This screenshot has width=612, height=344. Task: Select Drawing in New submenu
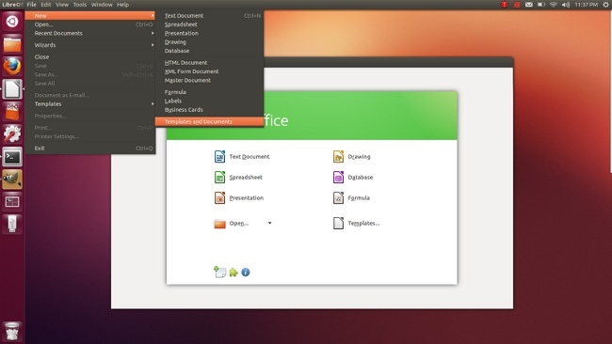(209, 42)
